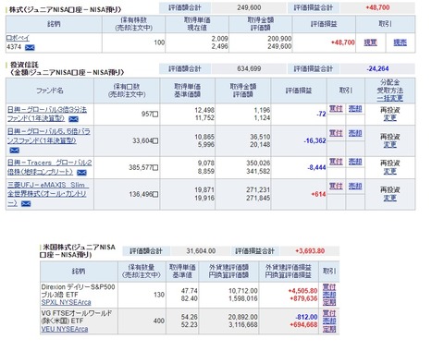Open the SPXL NYSEArca ticker link
The height and width of the screenshot is (351, 444).
coord(66,302)
